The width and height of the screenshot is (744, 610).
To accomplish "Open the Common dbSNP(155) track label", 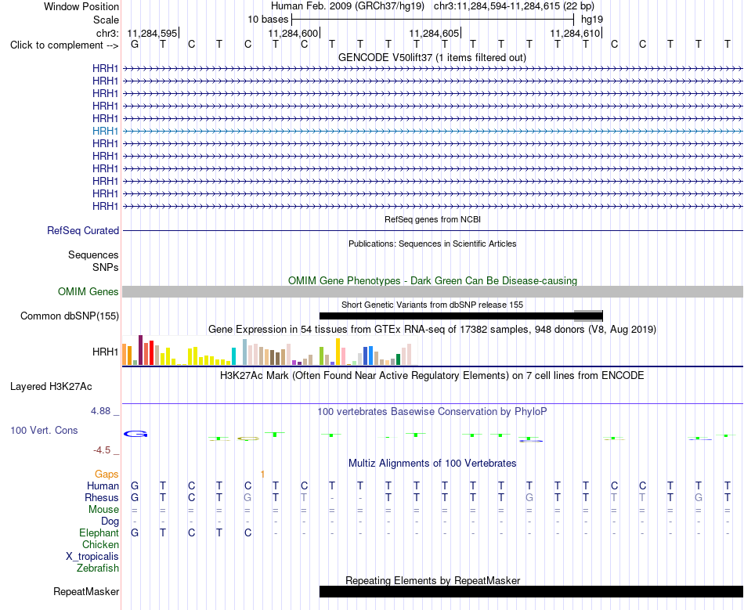I will pyautogui.click(x=70, y=316).
